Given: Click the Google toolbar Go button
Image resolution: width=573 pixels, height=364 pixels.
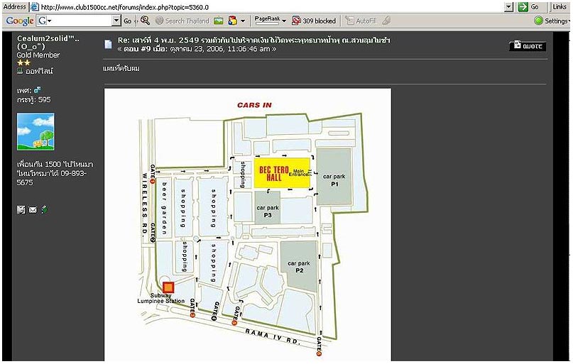Looking at the screenshot, I should click(x=128, y=21).
